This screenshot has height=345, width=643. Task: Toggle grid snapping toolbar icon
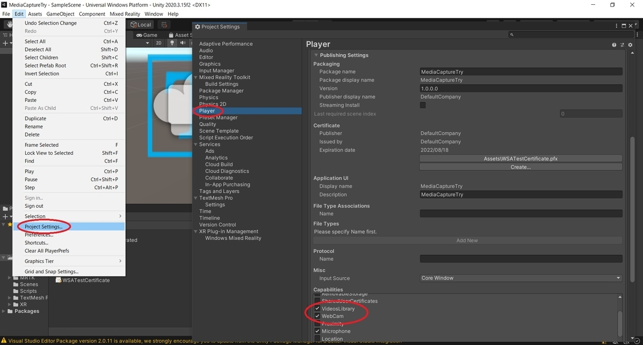point(164,25)
